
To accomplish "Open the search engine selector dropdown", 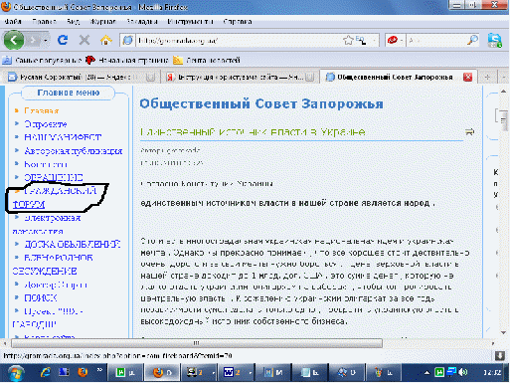I will (x=396, y=41).
